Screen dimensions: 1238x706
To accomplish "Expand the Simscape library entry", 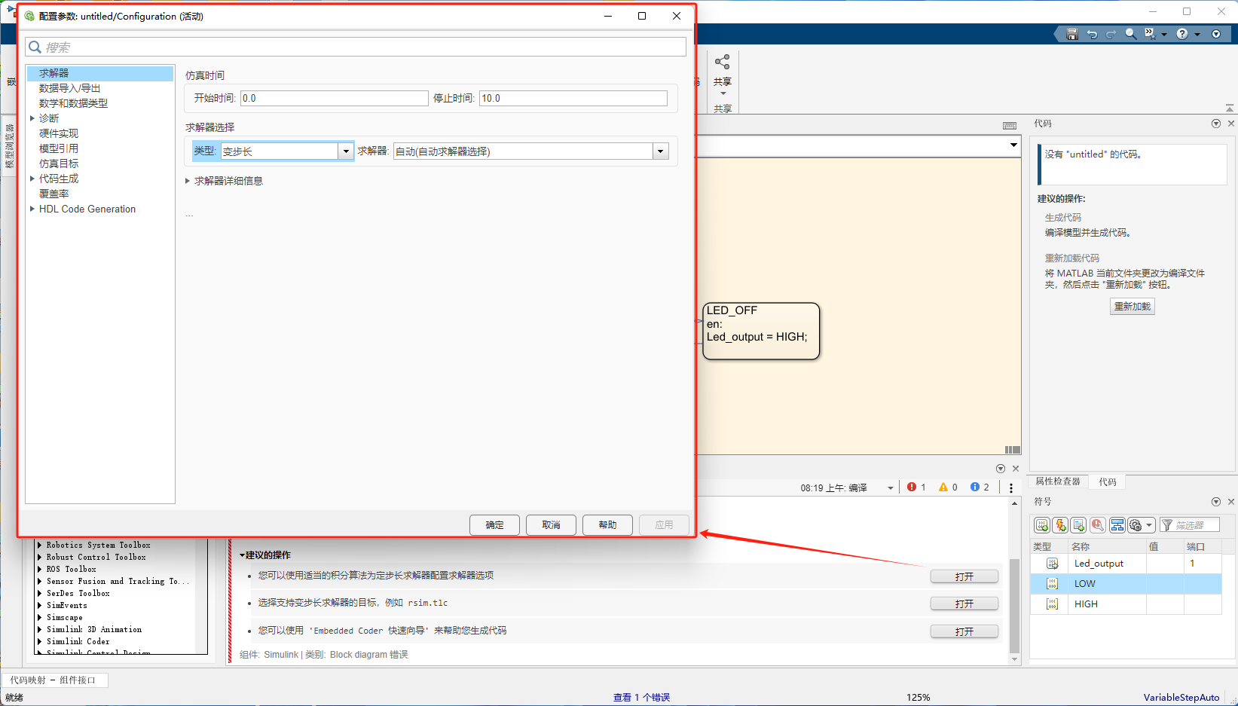I will coord(40,618).
